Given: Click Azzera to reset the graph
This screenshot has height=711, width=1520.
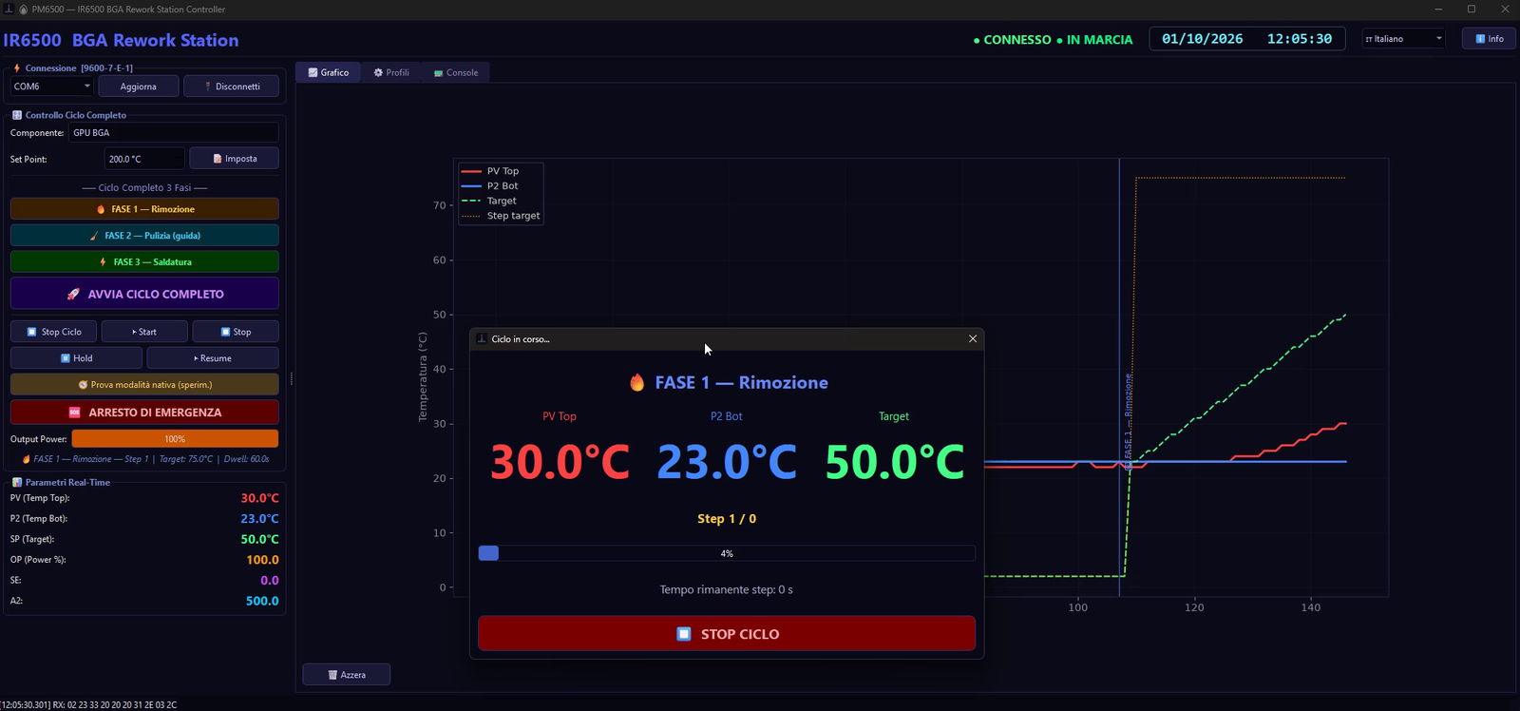Looking at the screenshot, I should (346, 675).
